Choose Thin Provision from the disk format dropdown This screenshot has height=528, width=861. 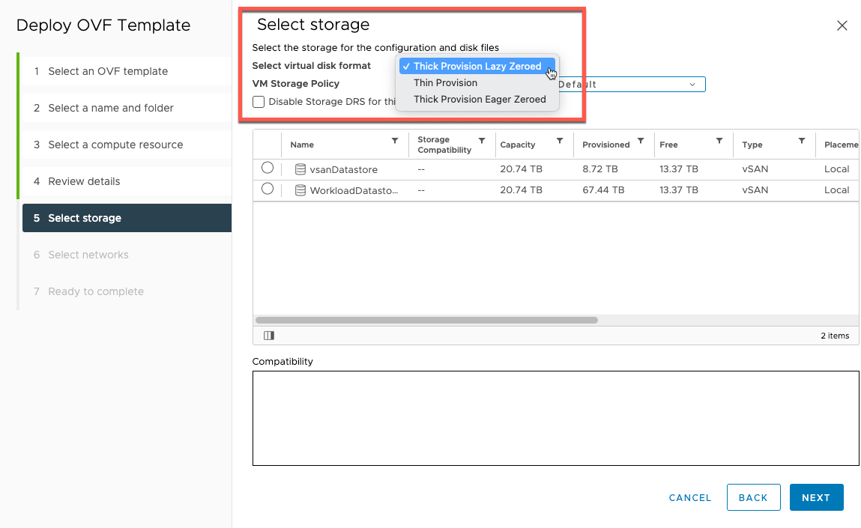pos(445,82)
